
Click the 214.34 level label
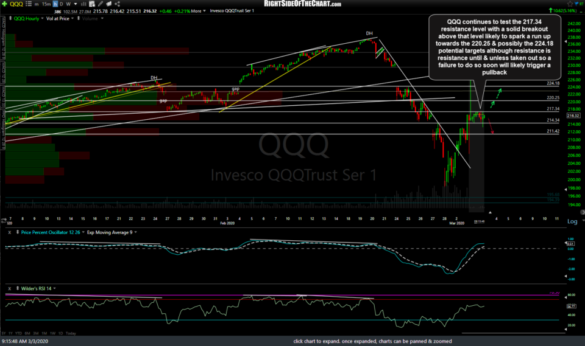pyautogui.click(x=553, y=120)
